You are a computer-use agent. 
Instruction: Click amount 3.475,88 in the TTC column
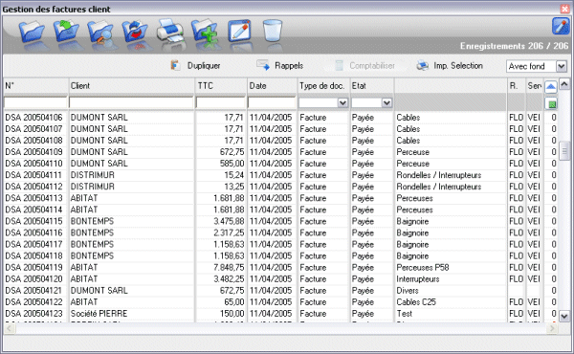(229, 221)
